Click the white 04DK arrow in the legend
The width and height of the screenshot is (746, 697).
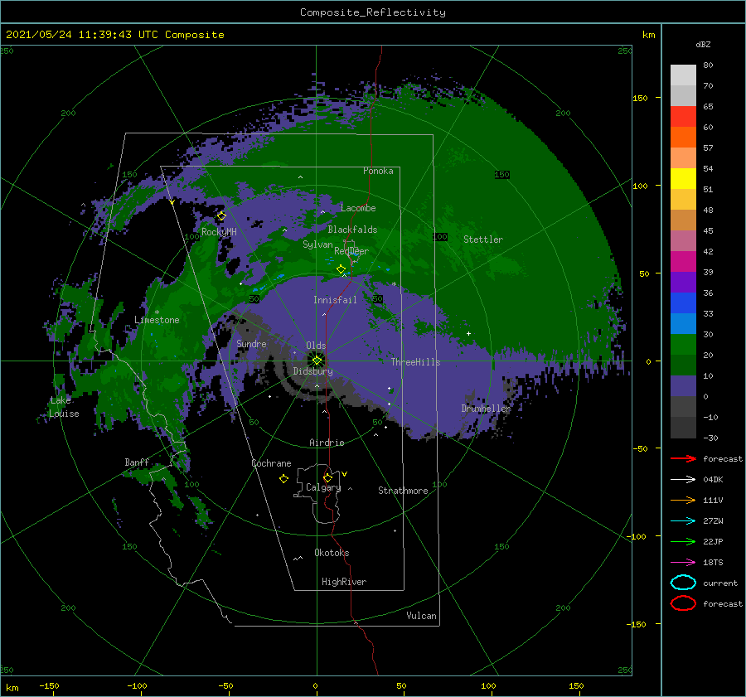[683, 479]
